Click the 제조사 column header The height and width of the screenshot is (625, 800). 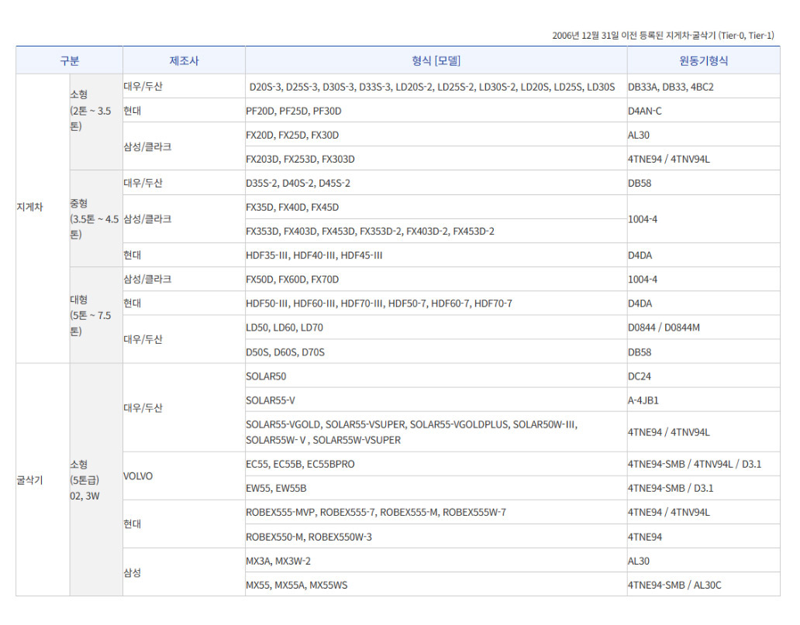pos(184,60)
